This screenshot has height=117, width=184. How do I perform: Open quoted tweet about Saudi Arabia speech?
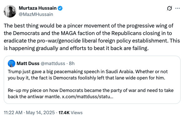click(x=92, y=80)
